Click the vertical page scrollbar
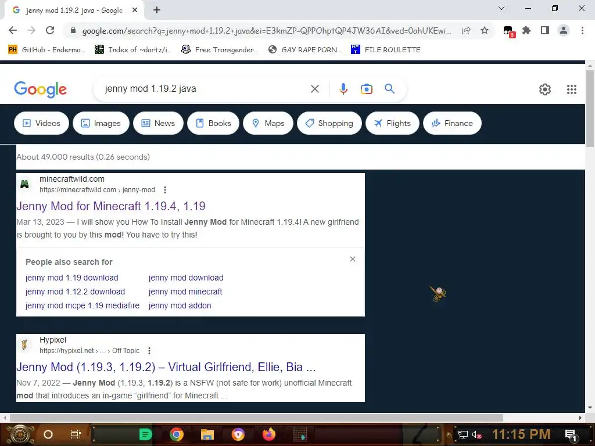595x446 pixels. [590, 108]
